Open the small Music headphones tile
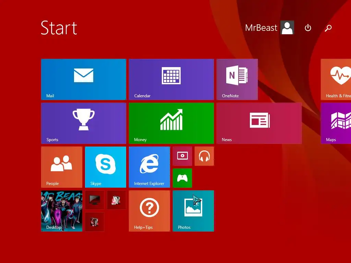The image size is (351, 263). click(204, 156)
